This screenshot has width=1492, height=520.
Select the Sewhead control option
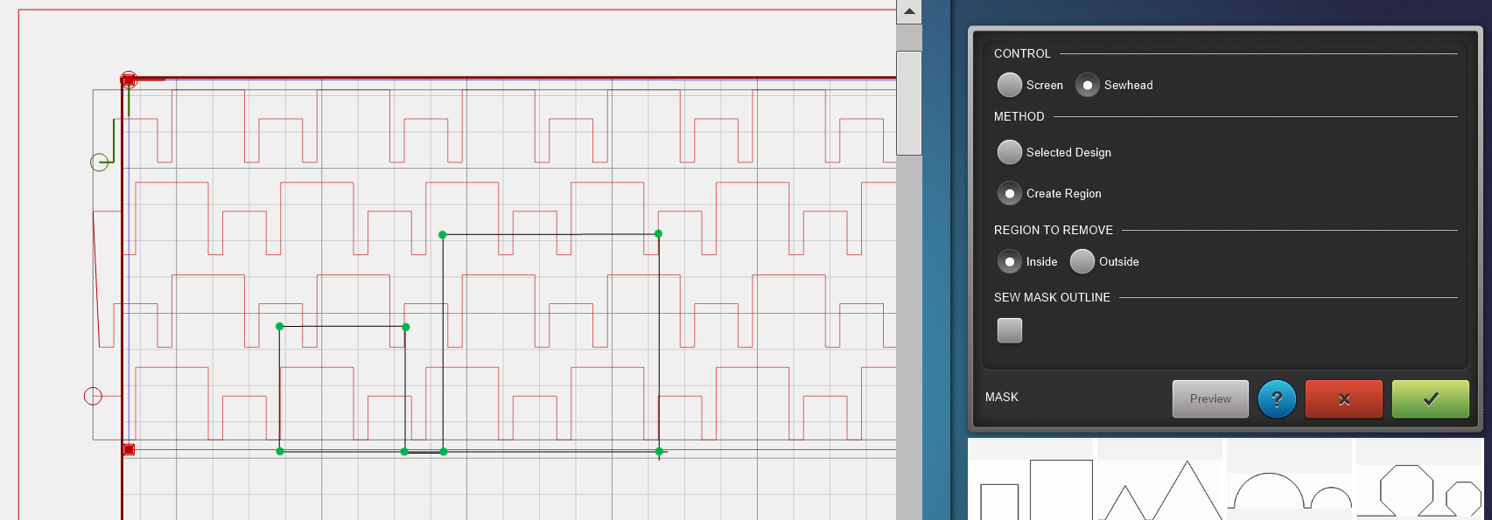point(1088,85)
